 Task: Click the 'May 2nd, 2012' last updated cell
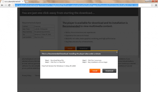coord(44,37)
